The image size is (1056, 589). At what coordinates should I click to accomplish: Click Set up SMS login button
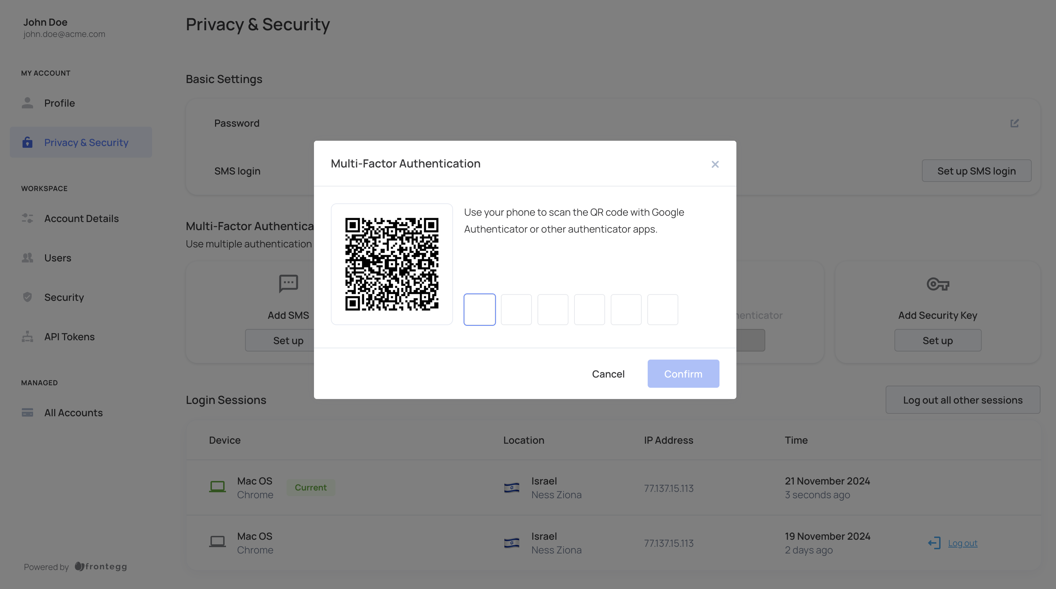(976, 171)
